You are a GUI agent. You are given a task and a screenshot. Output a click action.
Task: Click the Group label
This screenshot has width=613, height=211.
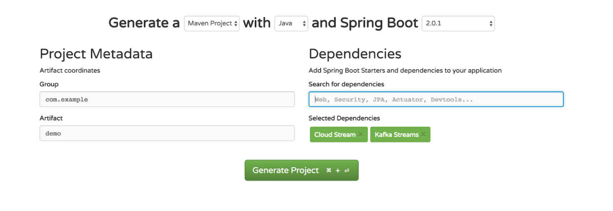click(x=49, y=84)
